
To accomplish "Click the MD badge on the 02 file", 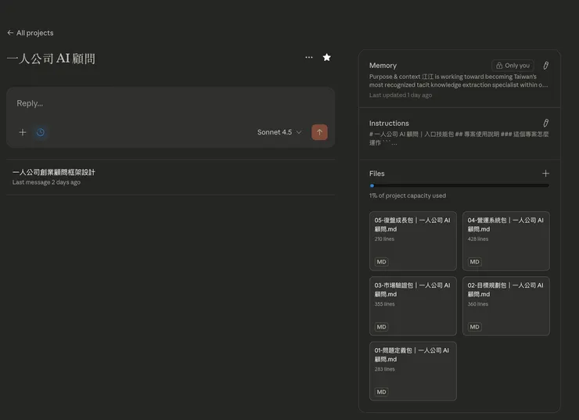I will click(x=474, y=327).
